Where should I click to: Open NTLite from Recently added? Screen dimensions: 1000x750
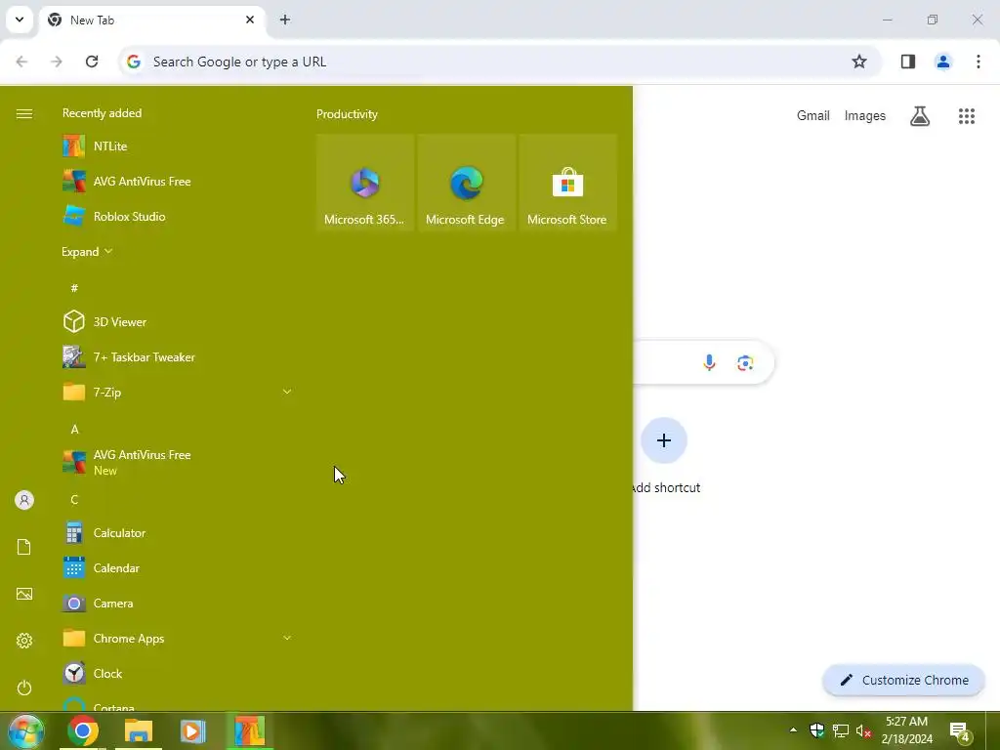point(178,146)
